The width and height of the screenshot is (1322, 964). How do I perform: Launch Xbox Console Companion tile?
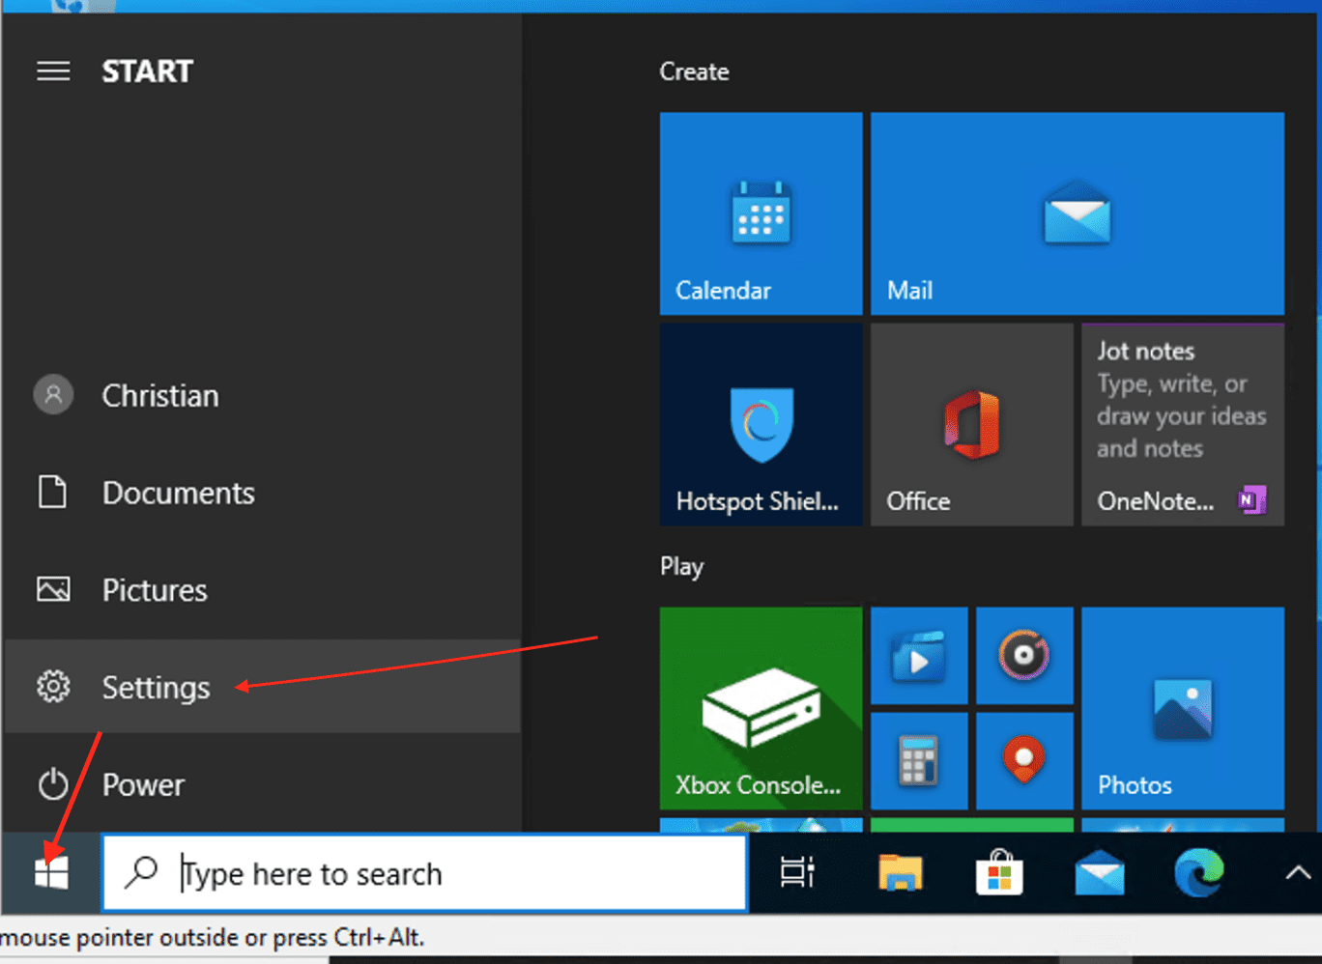coord(761,708)
